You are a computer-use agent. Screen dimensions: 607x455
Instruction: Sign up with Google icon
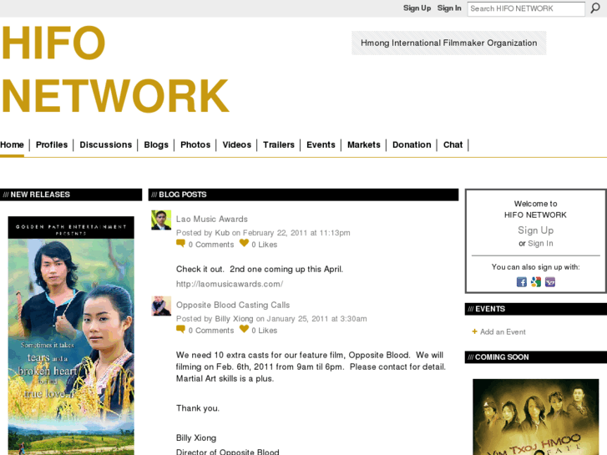tap(536, 282)
